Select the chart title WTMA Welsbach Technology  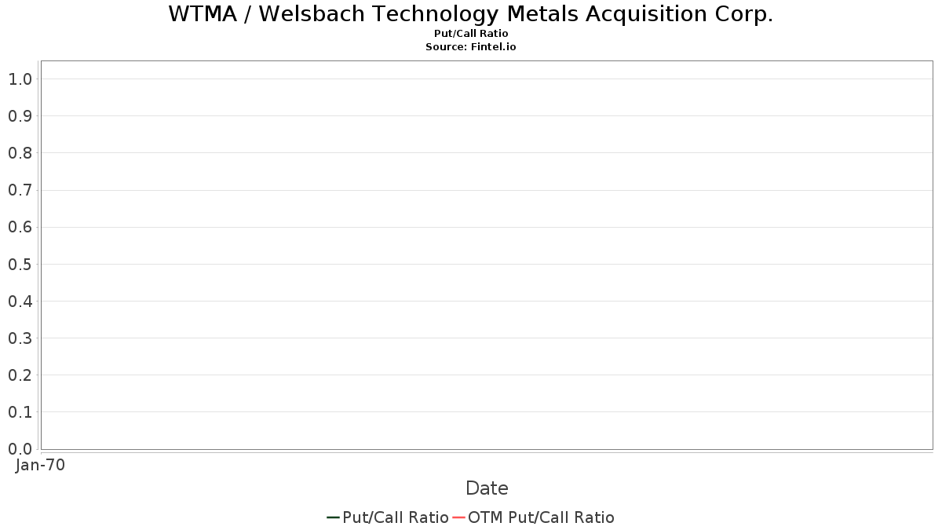tap(471, 14)
